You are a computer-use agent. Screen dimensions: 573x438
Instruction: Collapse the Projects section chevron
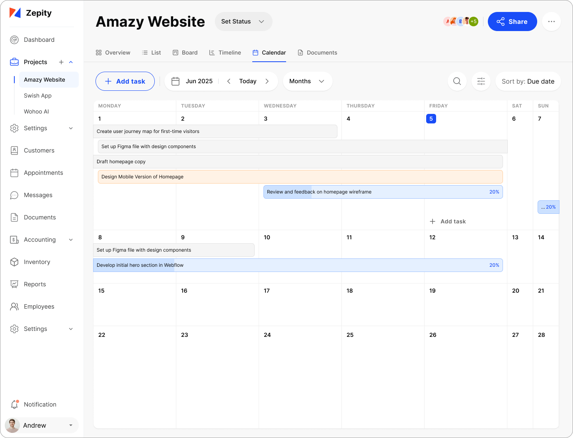click(71, 62)
